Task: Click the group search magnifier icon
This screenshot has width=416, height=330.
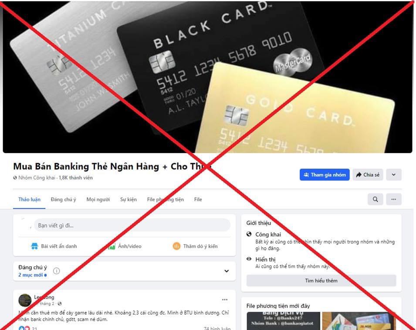Action: click(375, 199)
